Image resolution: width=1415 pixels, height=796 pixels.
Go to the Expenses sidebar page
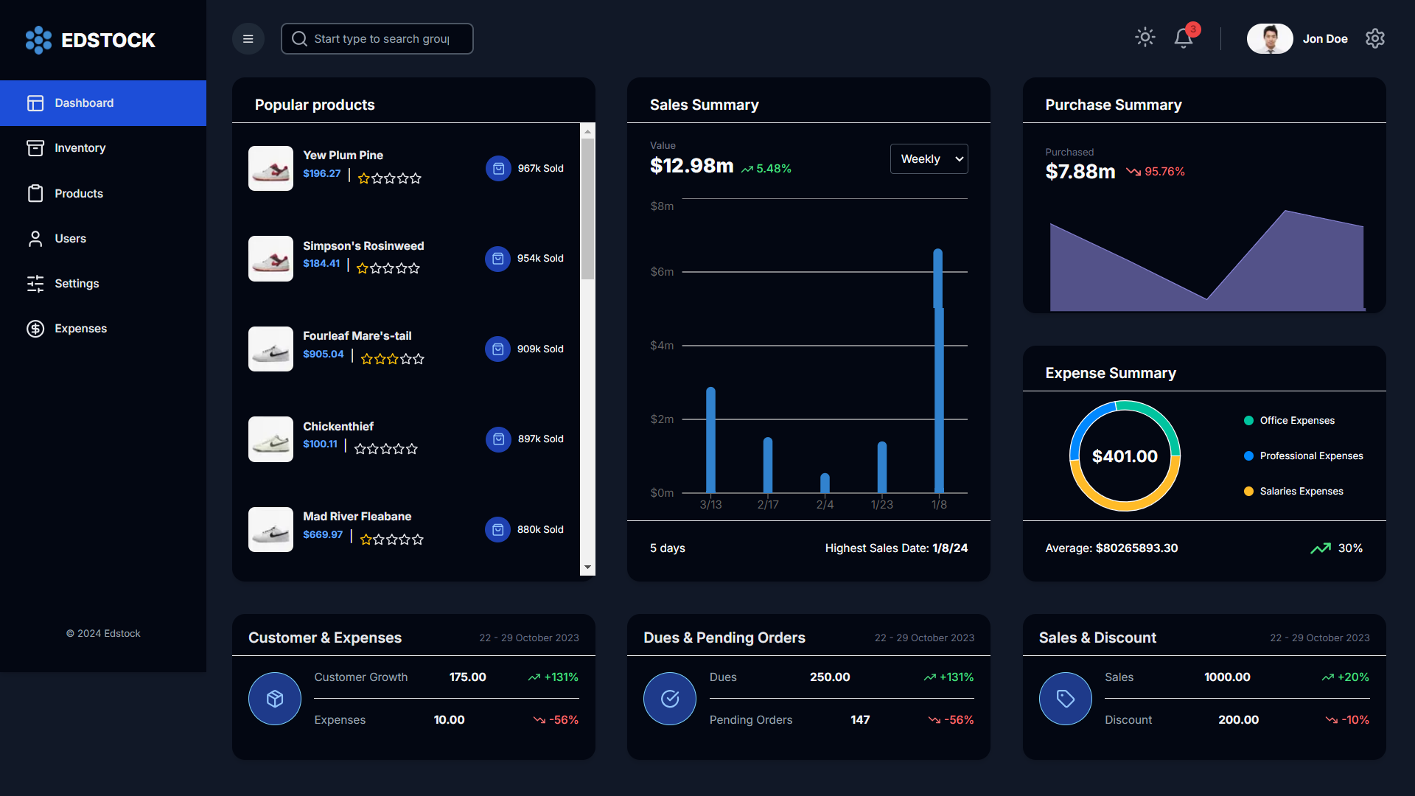click(80, 329)
